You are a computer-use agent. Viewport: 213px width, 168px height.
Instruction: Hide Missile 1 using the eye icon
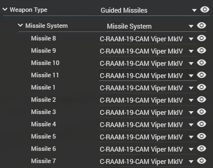(x=202, y=87)
